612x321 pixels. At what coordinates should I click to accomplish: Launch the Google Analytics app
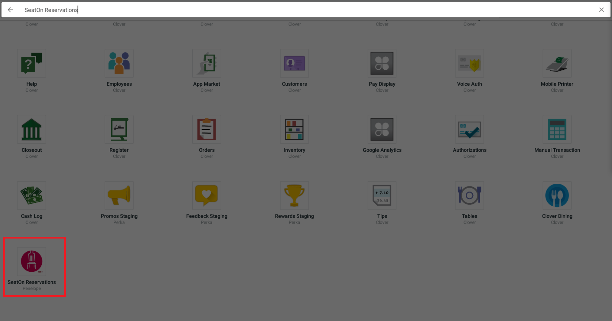(382, 130)
